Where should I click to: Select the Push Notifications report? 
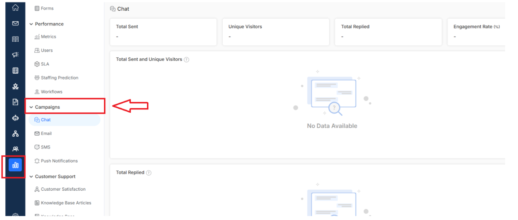tap(56, 161)
